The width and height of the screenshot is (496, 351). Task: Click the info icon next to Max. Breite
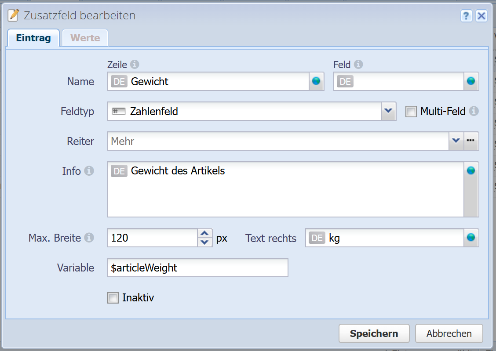(89, 238)
